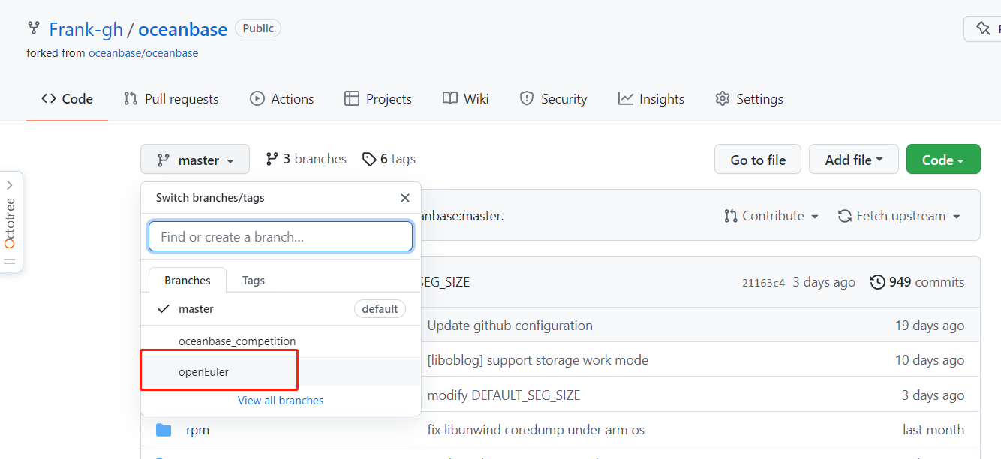
Task: Toggle the master branch dropdown button
Action: coord(195,160)
